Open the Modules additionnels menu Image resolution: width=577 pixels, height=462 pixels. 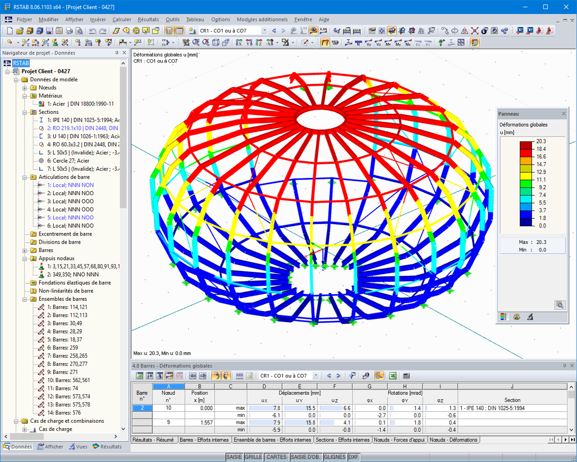point(262,19)
